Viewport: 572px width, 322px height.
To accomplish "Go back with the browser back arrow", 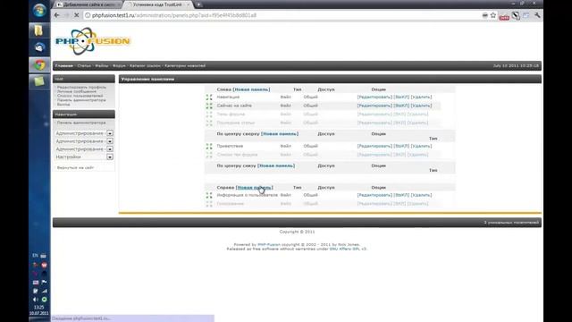I will pos(57,15).
